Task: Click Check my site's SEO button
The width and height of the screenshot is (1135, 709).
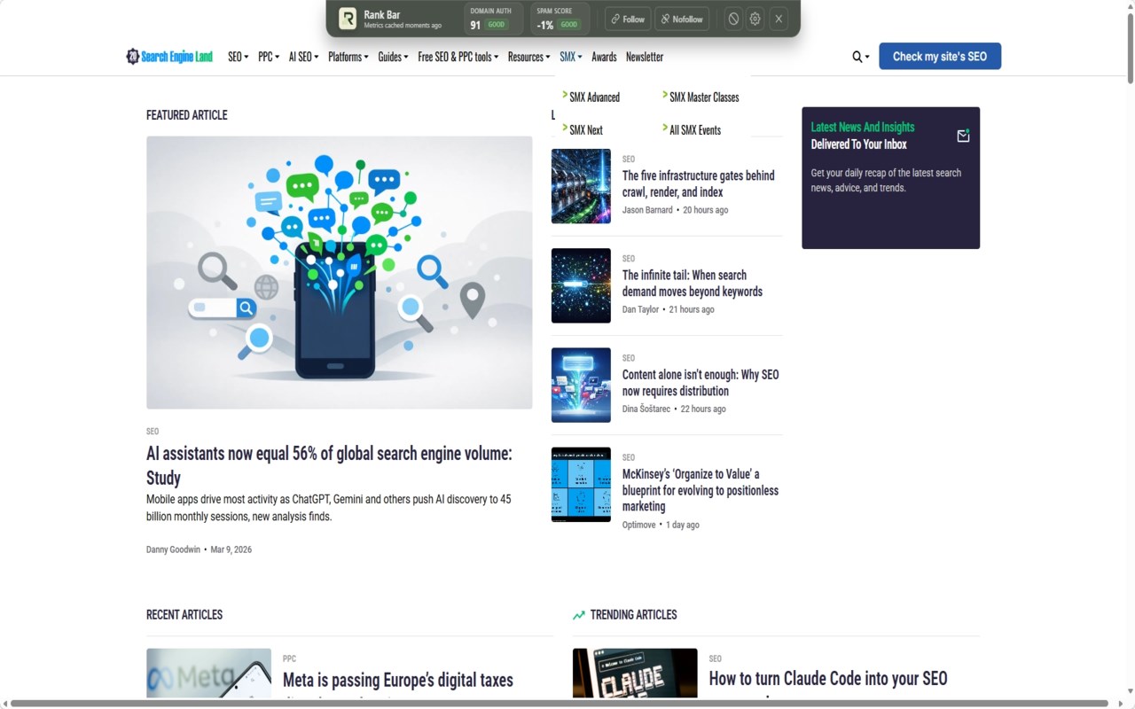Action: click(x=940, y=56)
